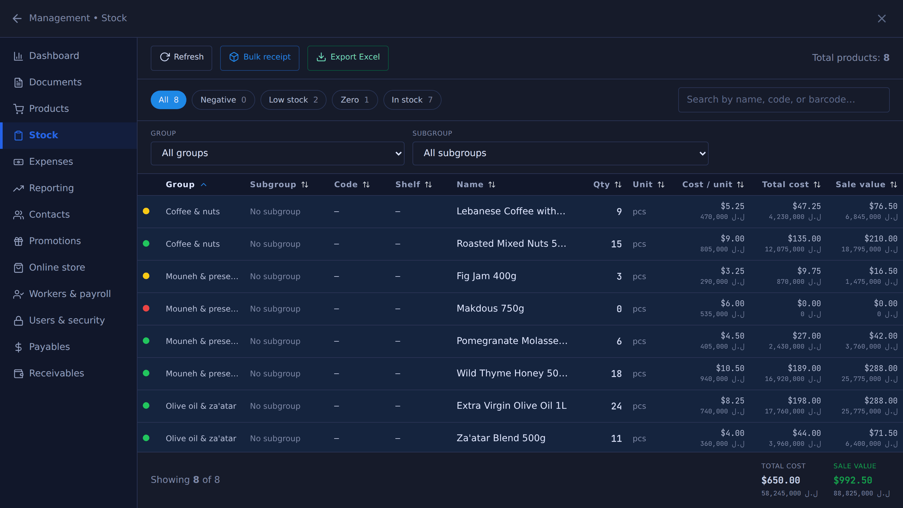The height and width of the screenshot is (508, 903).
Task: Open the Dashboard sidebar item
Action: pos(68,56)
